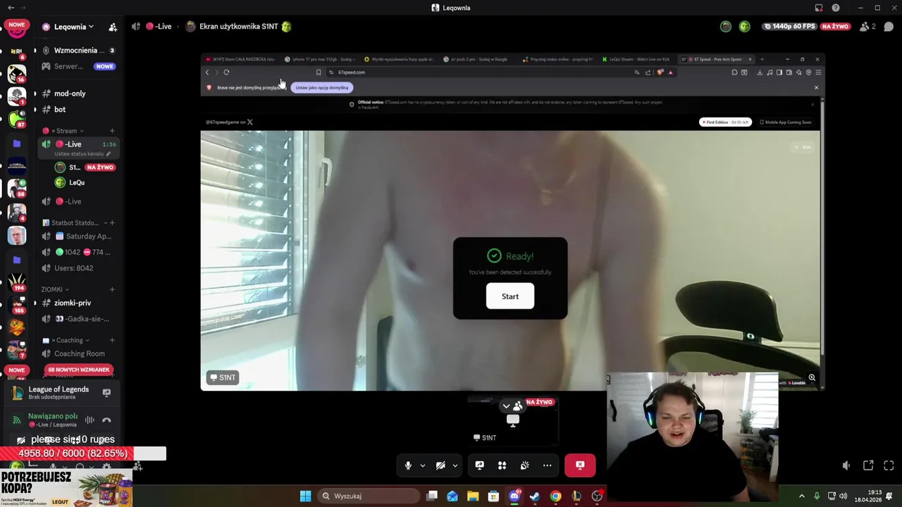Image resolution: width=902 pixels, height=507 pixels.
Task: Open the Discord inbox icon in title bar
Action: tap(818, 8)
